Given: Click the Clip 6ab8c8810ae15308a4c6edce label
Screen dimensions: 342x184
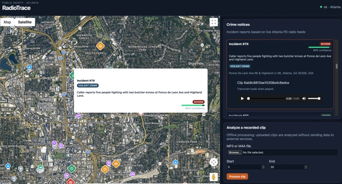Looking at the screenshot, I should (263, 83).
